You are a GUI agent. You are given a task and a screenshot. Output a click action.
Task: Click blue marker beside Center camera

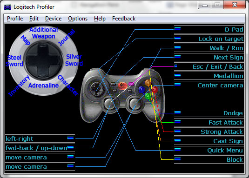click(177, 84)
